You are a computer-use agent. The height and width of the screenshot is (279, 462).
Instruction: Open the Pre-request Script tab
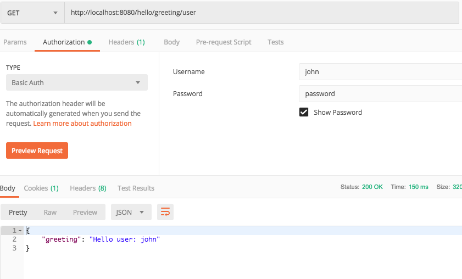(x=224, y=42)
